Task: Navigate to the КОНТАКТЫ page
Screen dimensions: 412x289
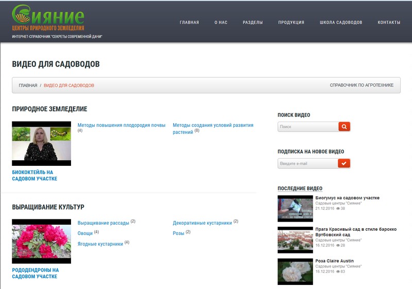Action: pos(389,23)
